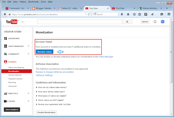Image resolution: width=174 pixels, height=117 pixels.
Task: Click the YouTube logo
Action: click(x=12, y=22)
